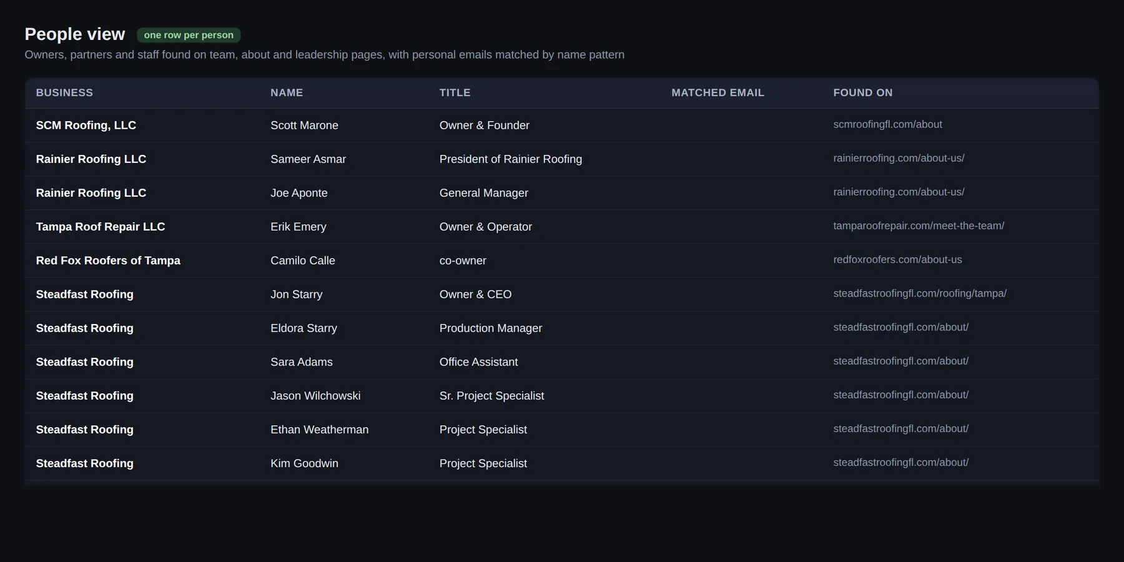Click the FOUND ON column header
The width and height of the screenshot is (1124, 562).
[863, 92]
